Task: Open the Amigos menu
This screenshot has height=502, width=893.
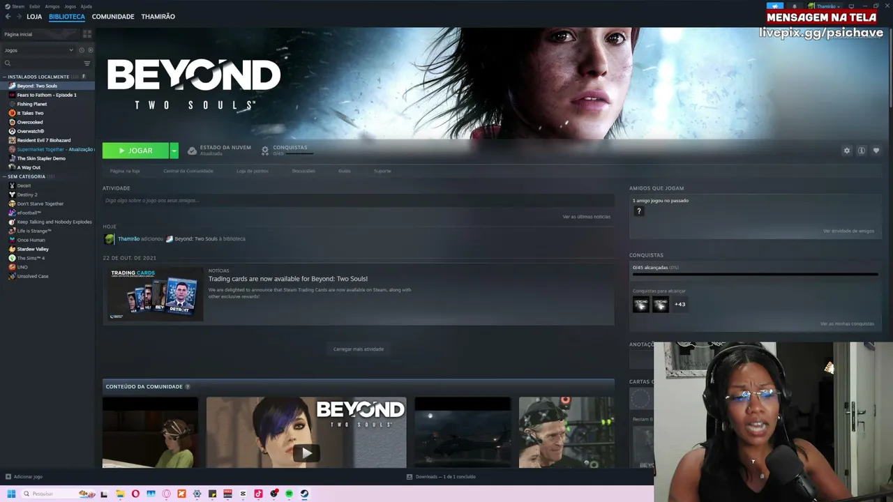Action: point(52,6)
